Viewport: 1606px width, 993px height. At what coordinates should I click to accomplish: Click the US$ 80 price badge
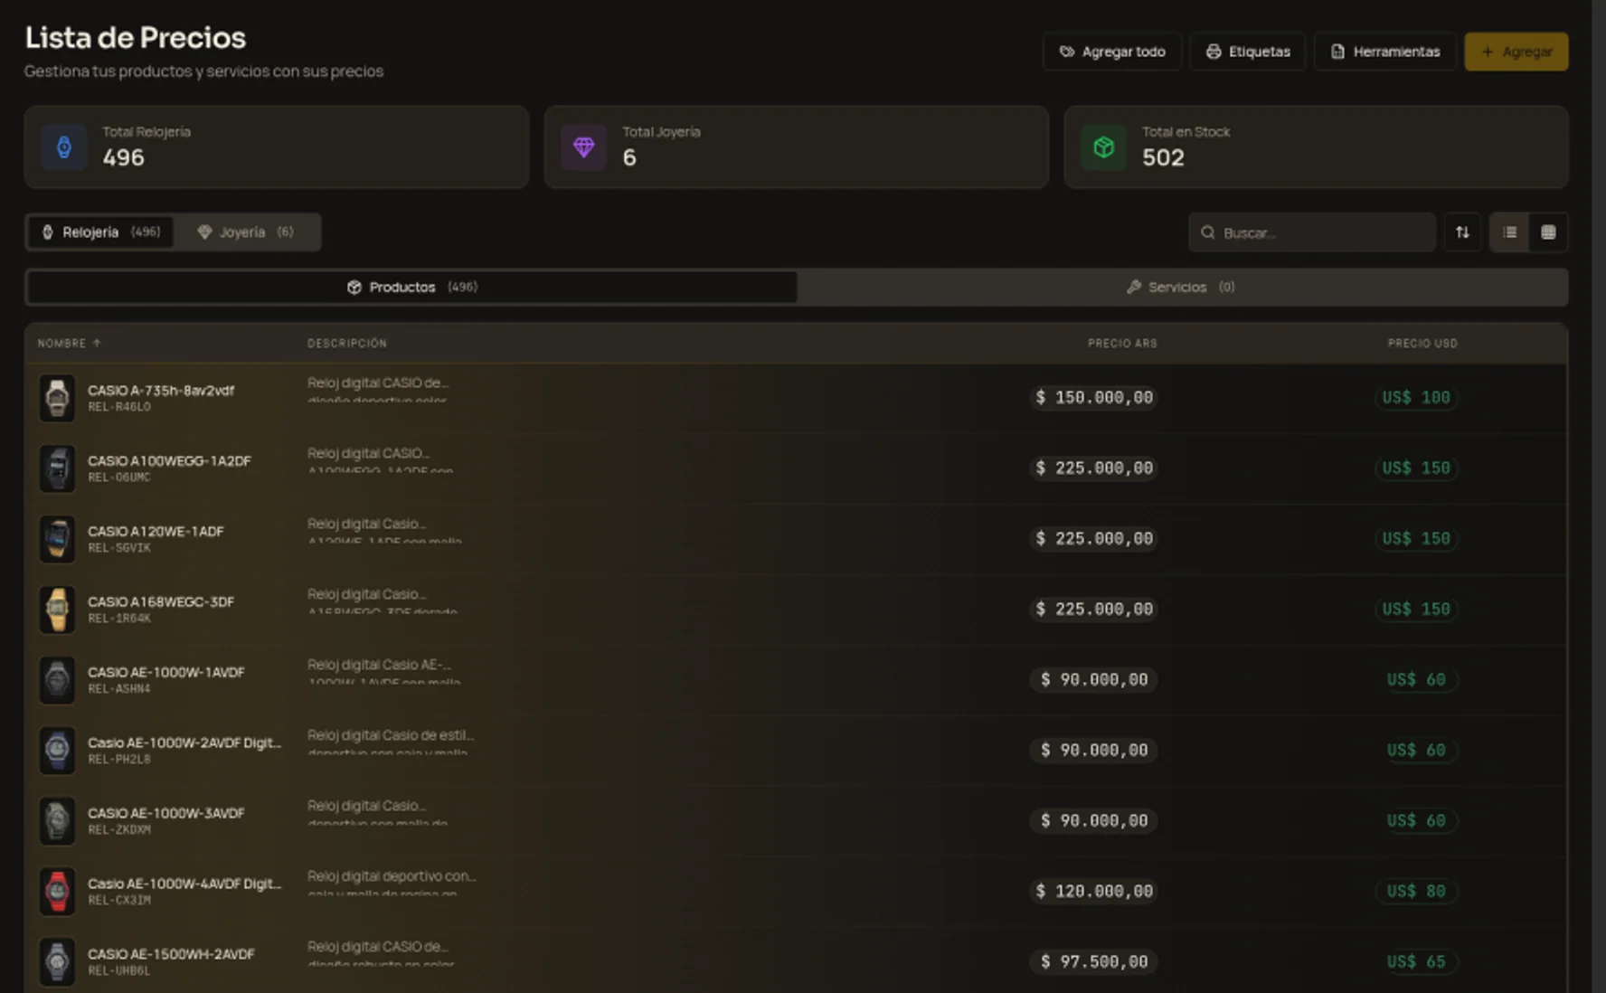1416,892
